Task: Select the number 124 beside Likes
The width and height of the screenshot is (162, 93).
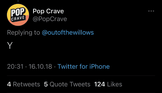Action: coord(99,84)
